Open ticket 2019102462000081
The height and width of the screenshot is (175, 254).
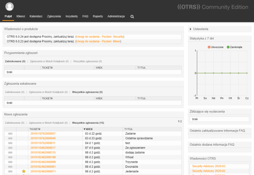click(43, 167)
